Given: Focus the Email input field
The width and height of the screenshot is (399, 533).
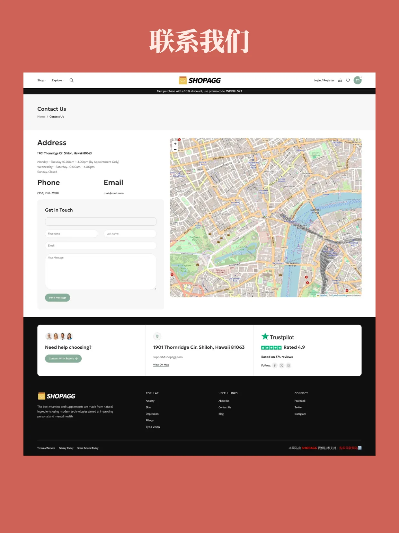Looking at the screenshot, I should (x=101, y=246).
